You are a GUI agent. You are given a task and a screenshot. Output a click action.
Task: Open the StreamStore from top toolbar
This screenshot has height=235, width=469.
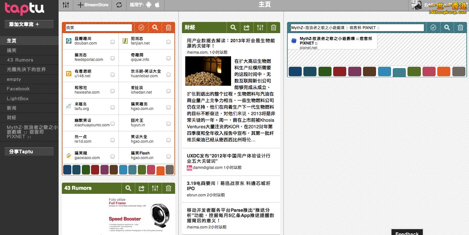tap(93, 5)
